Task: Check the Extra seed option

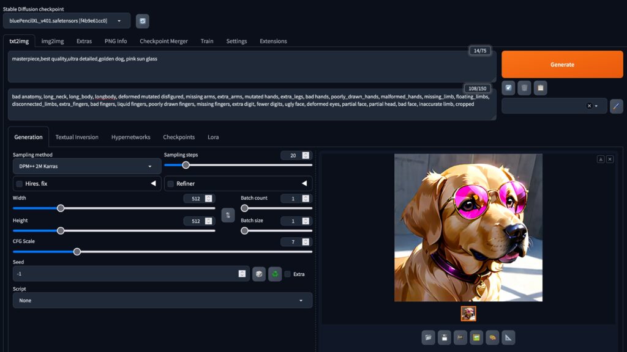Action: click(288, 274)
